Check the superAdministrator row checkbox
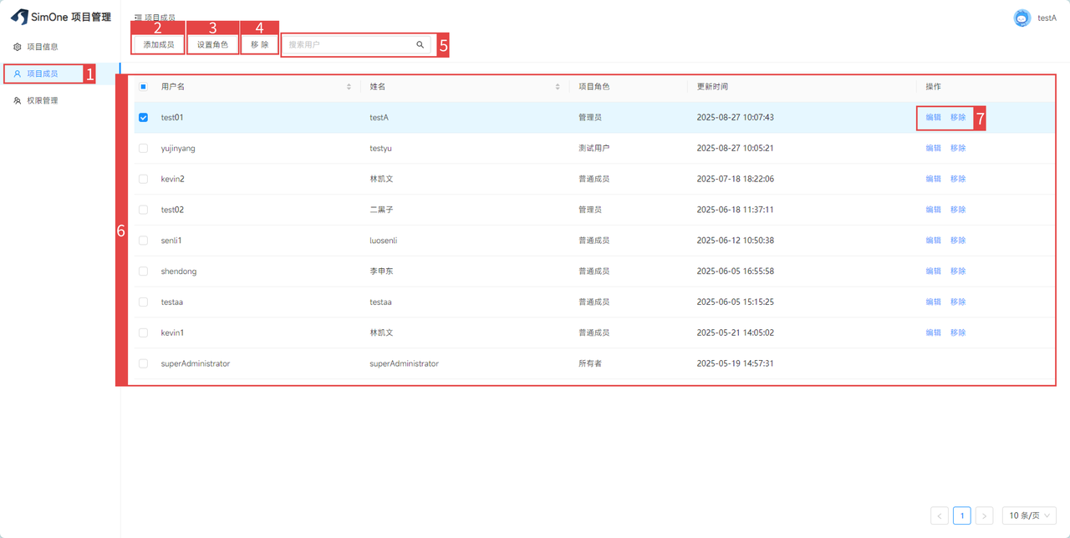The width and height of the screenshot is (1070, 538). point(143,363)
